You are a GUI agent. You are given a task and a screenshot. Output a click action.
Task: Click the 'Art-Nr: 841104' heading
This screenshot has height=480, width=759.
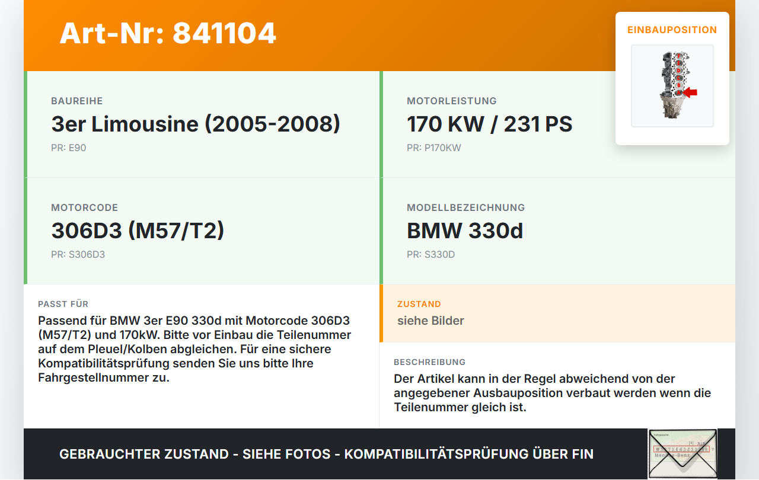pos(168,33)
